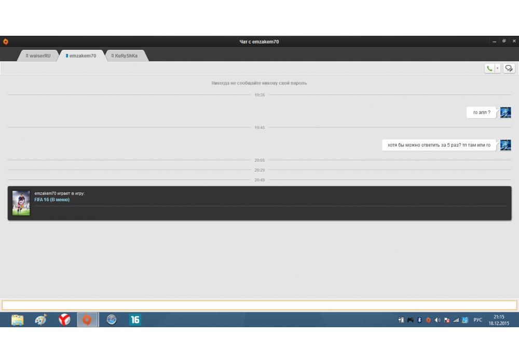The height and width of the screenshot is (363, 519).
Task: Click the 20:49 timestamp
Action: click(x=259, y=180)
